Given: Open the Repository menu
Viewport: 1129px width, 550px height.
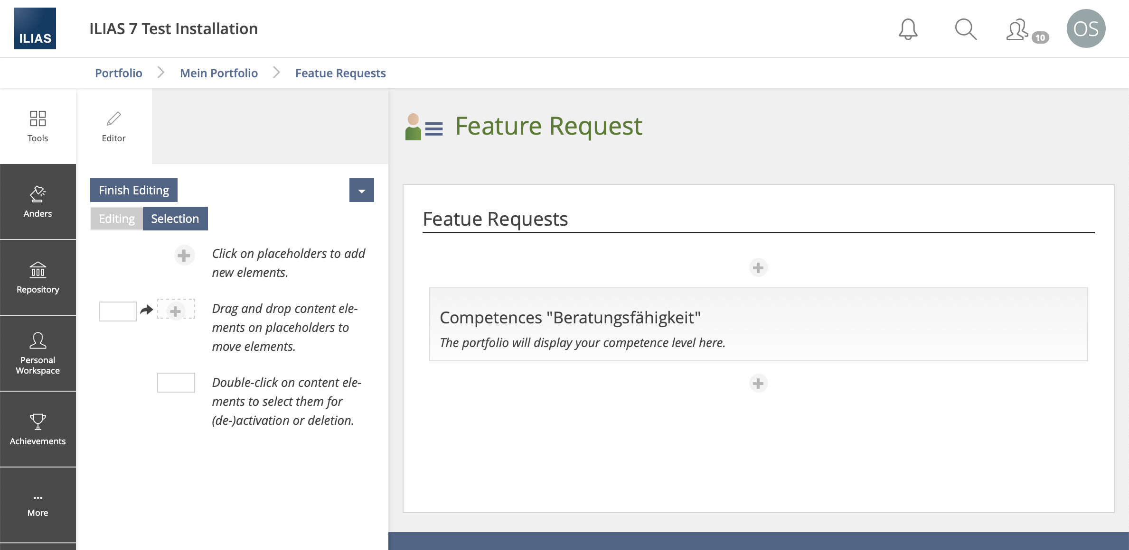Looking at the screenshot, I should click(x=38, y=278).
